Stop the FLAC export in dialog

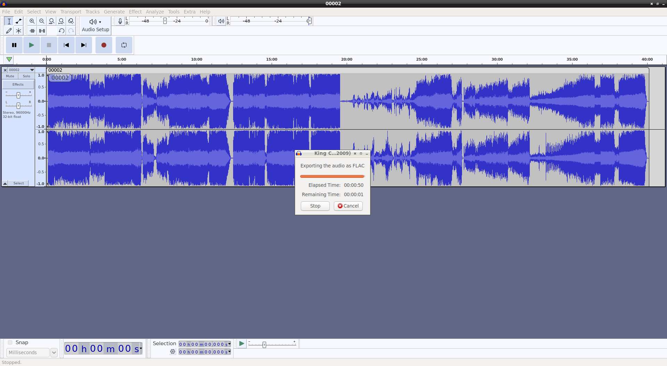coord(315,206)
